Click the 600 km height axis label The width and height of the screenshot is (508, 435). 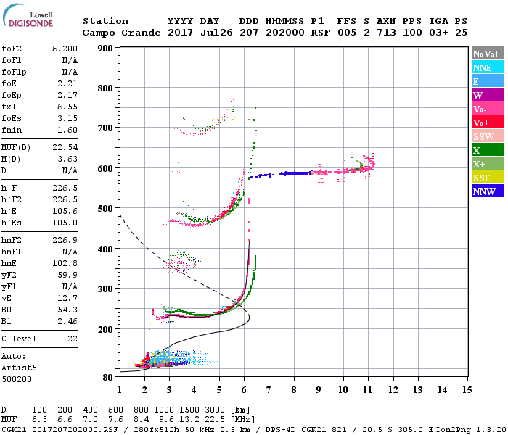[105, 169]
